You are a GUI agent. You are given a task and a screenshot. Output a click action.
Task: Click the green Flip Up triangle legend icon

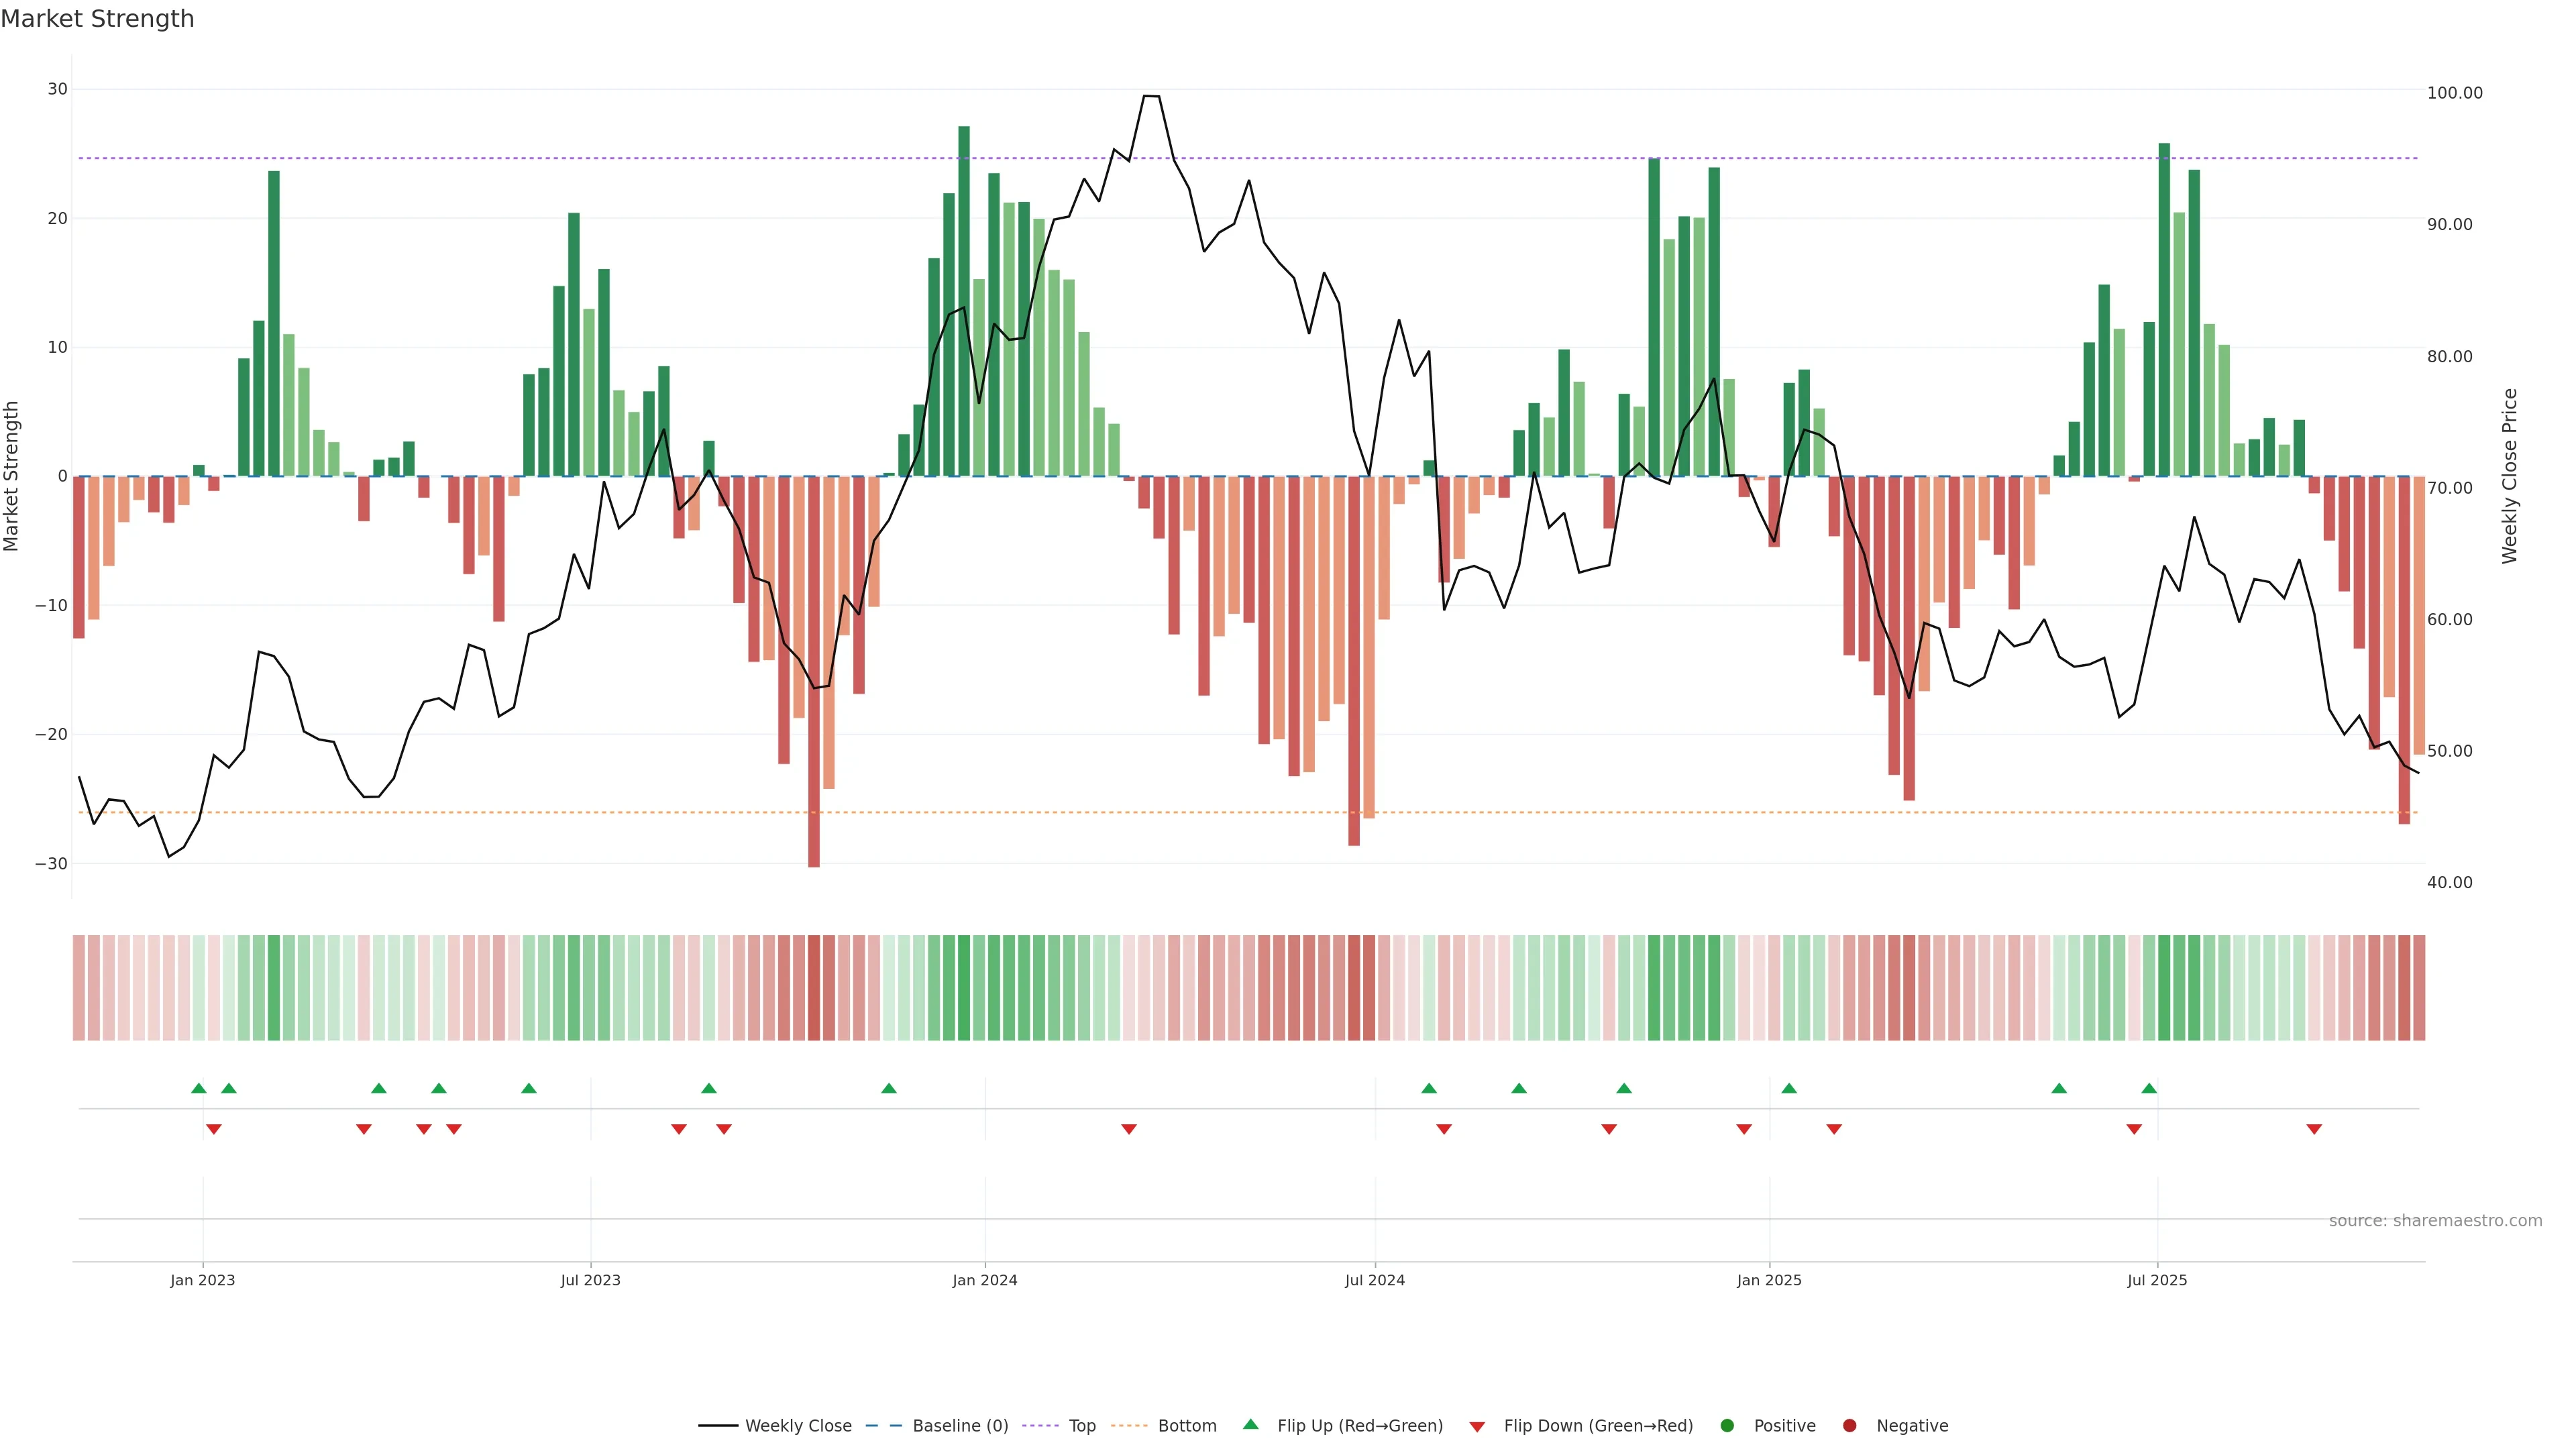[x=1250, y=1424]
